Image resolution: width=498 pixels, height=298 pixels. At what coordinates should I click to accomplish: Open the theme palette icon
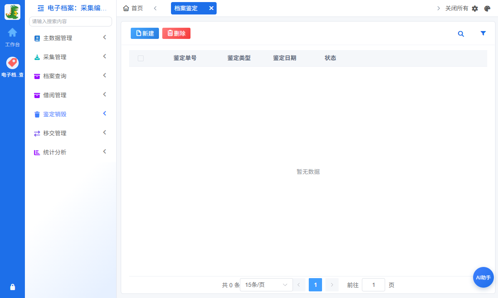(x=487, y=8)
